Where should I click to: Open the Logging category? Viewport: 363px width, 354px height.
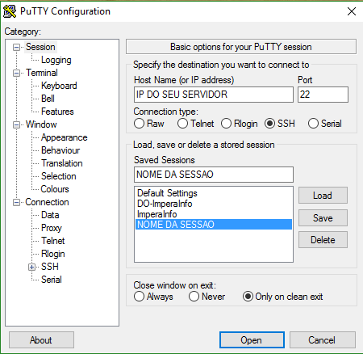[56, 60]
